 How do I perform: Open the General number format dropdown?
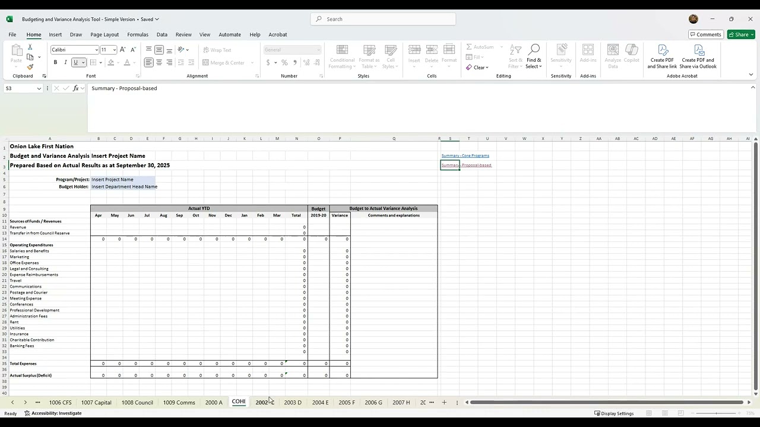[x=318, y=50]
